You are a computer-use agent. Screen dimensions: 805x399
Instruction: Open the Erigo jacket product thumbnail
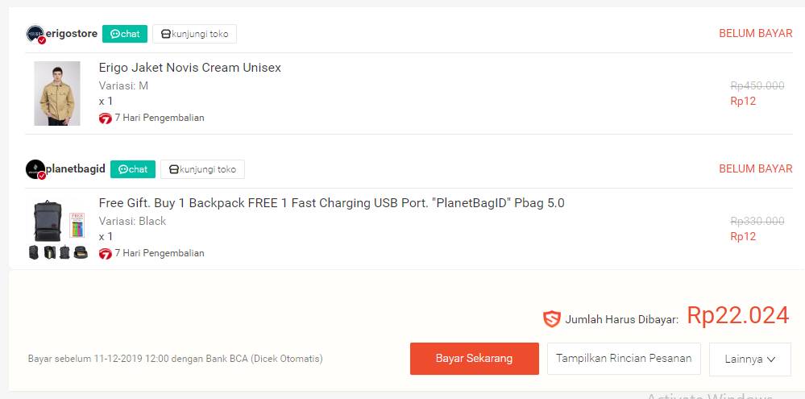point(57,94)
